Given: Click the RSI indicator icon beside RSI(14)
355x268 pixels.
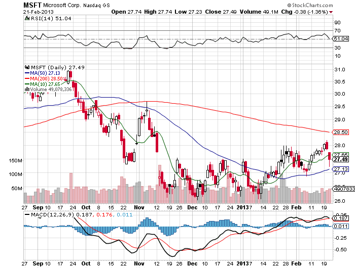Looking at the screenshot, I should (27, 18).
